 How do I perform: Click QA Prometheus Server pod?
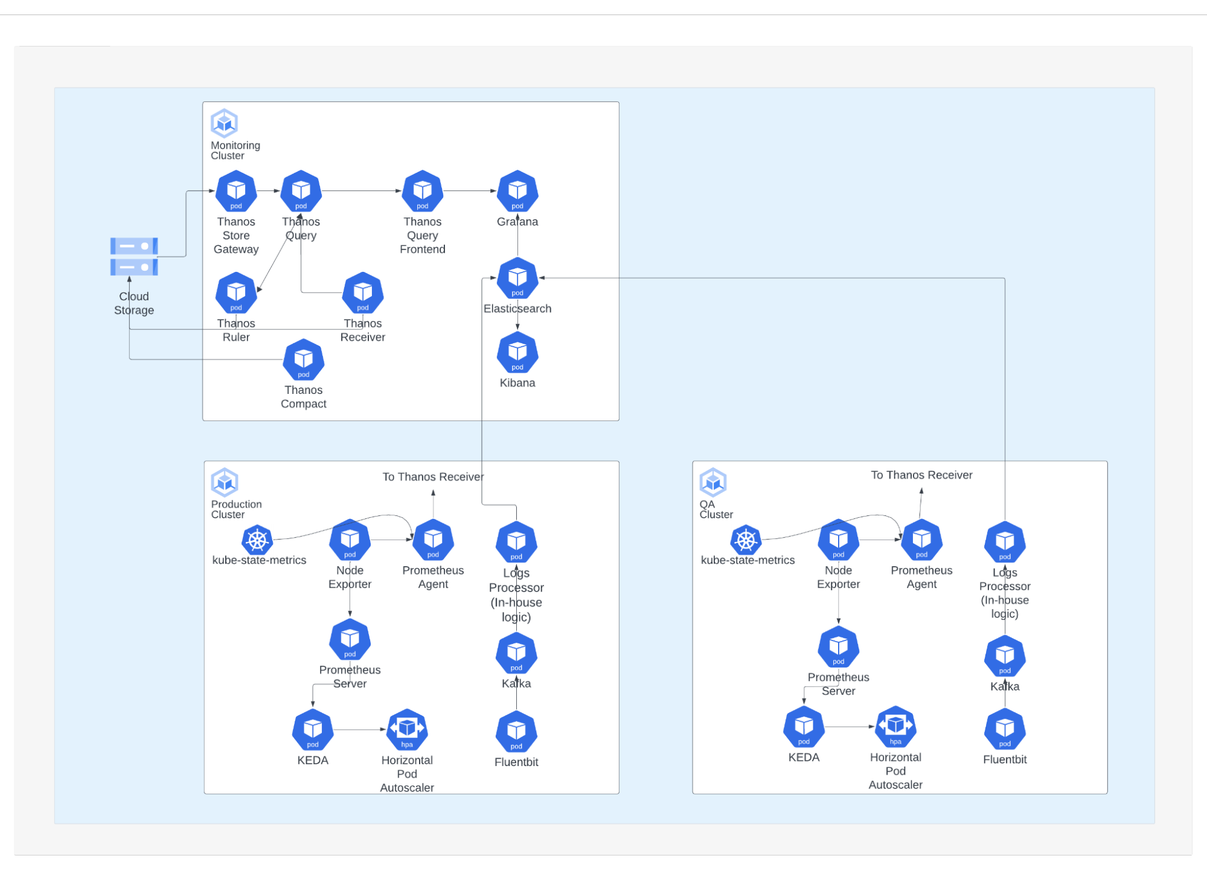pos(839,646)
